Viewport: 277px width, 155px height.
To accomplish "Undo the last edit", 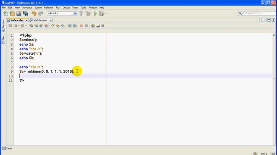I will (34, 13).
